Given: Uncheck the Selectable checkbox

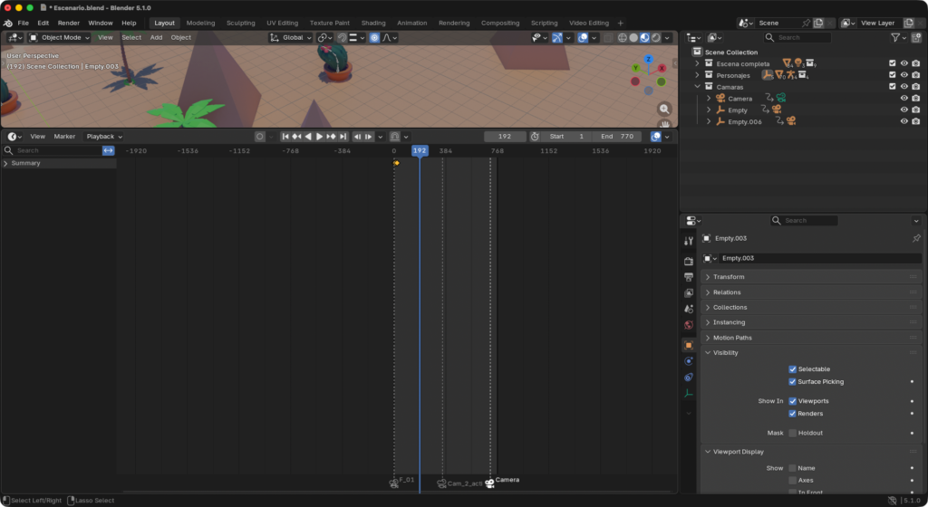Looking at the screenshot, I should point(793,369).
